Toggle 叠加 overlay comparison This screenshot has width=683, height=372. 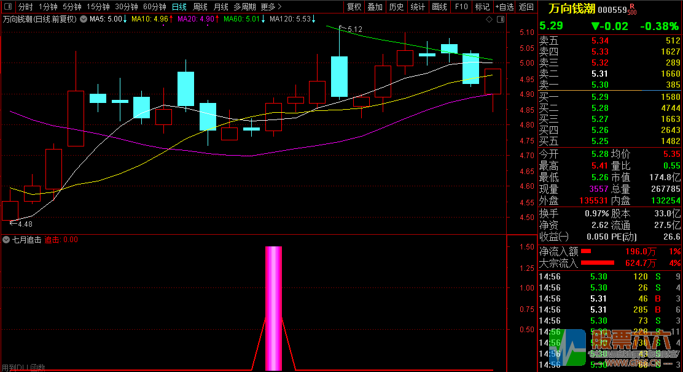375,7
